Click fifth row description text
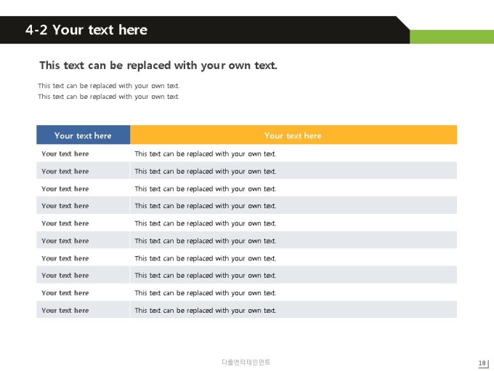The width and height of the screenshot is (494, 371). (206, 223)
